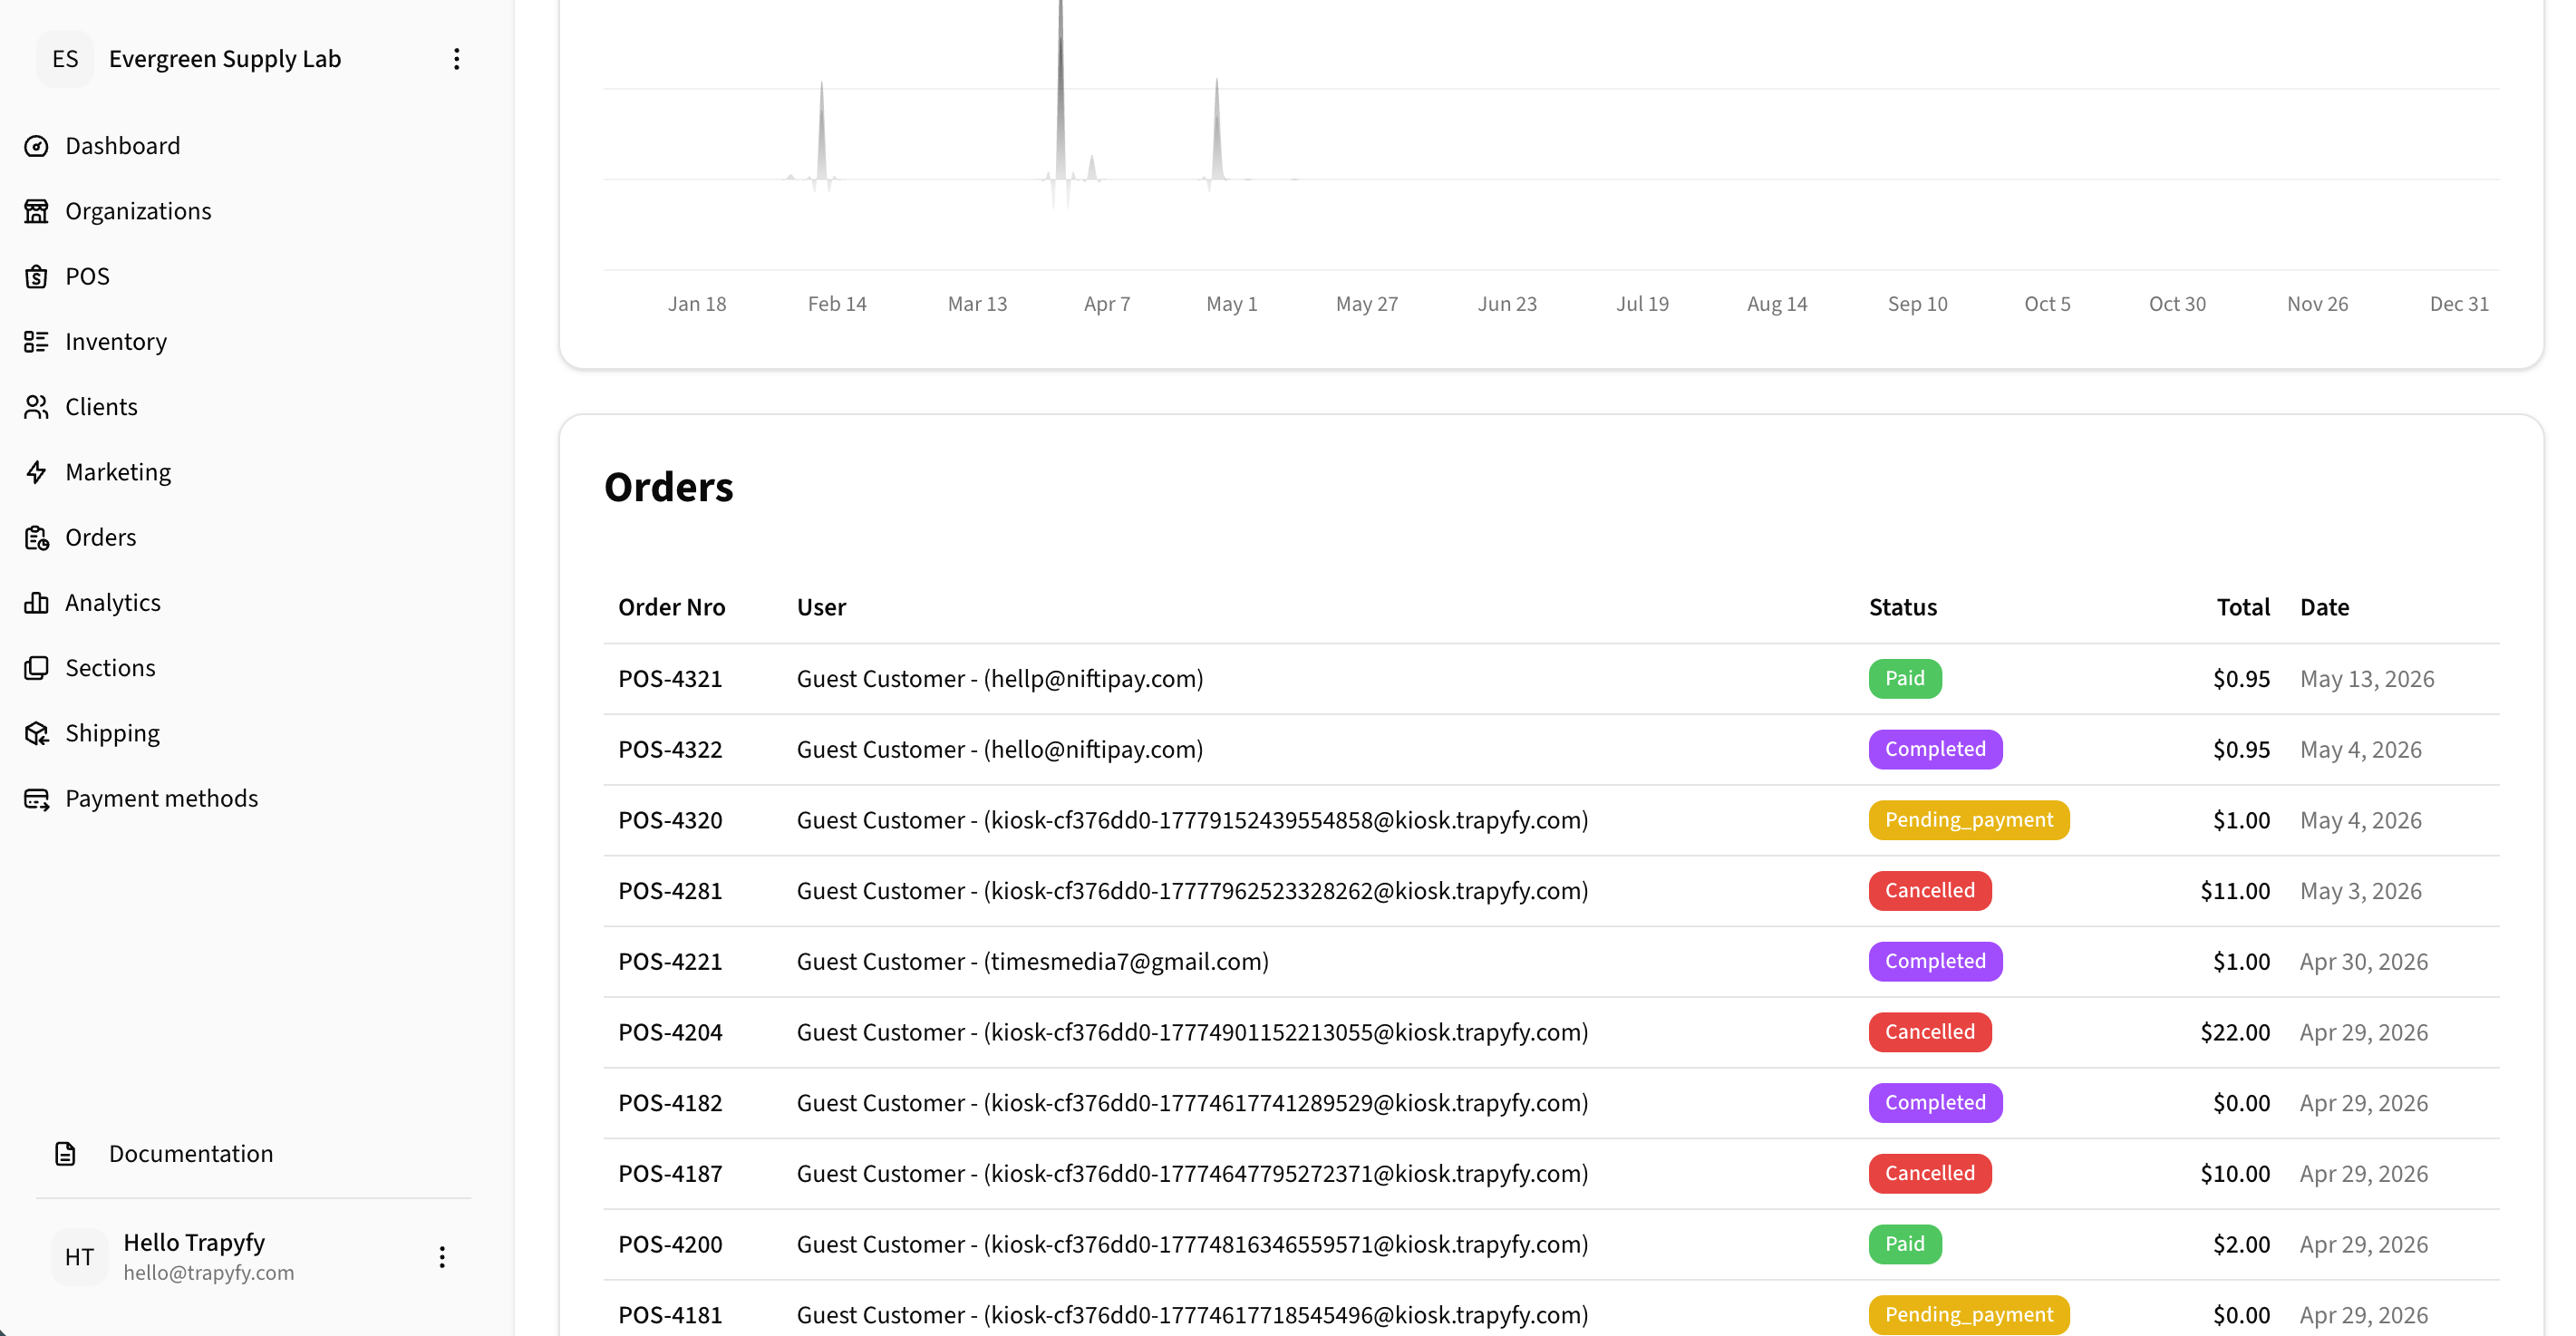The image size is (2576, 1336).
Task: Click order number POS-4322
Action: 670,750
